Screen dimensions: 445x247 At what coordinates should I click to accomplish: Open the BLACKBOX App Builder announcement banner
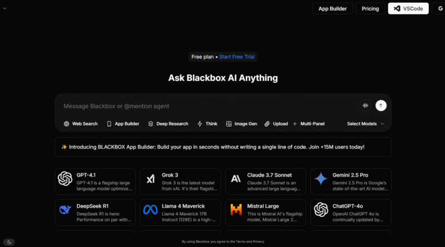(x=222, y=147)
